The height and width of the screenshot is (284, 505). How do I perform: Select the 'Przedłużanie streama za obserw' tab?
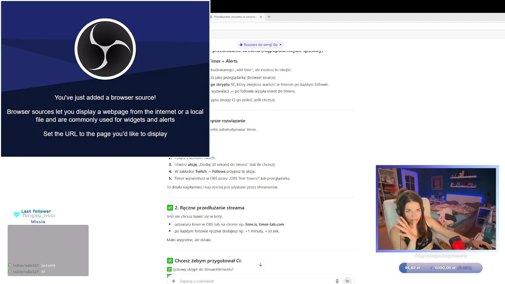tap(235, 17)
